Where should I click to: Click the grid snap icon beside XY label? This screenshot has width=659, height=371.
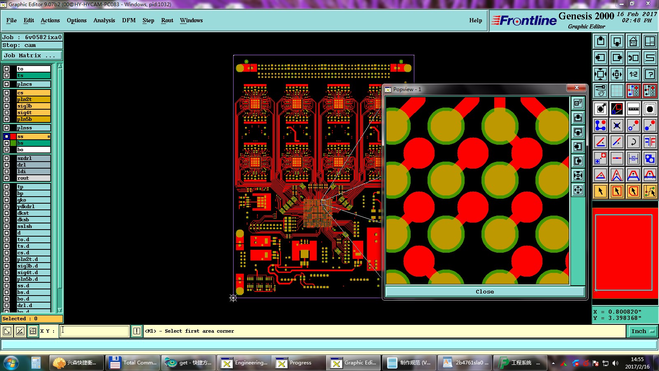click(x=33, y=331)
